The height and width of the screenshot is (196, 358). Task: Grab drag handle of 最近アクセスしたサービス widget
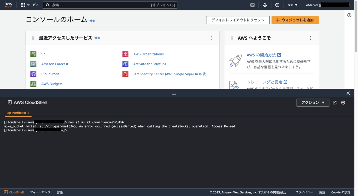tap(33, 38)
